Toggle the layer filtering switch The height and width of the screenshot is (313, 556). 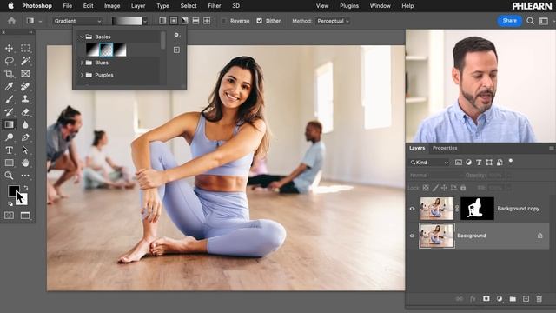tap(511, 161)
